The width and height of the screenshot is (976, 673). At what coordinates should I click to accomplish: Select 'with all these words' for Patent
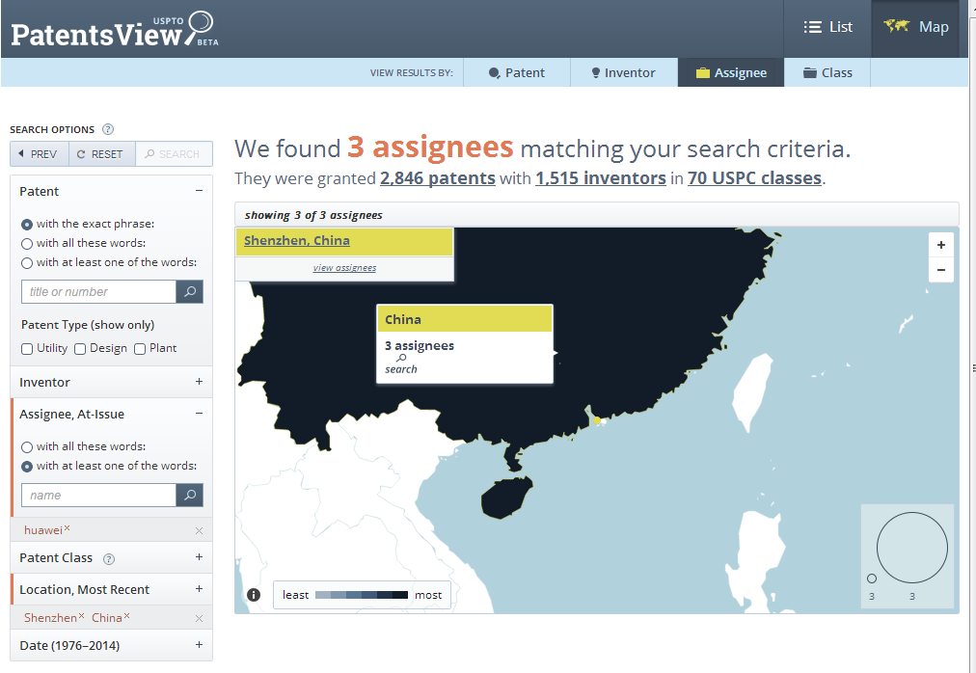27,243
